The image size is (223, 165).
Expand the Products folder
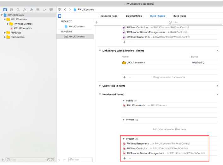tap(5, 33)
